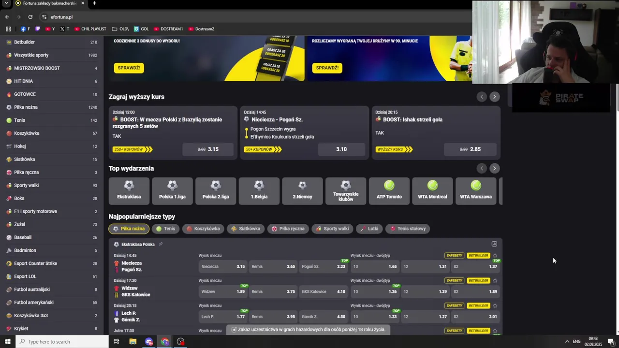The width and height of the screenshot is (619, 348).
Task: Open HIT DNIA sidebar item
Action: 52,81
